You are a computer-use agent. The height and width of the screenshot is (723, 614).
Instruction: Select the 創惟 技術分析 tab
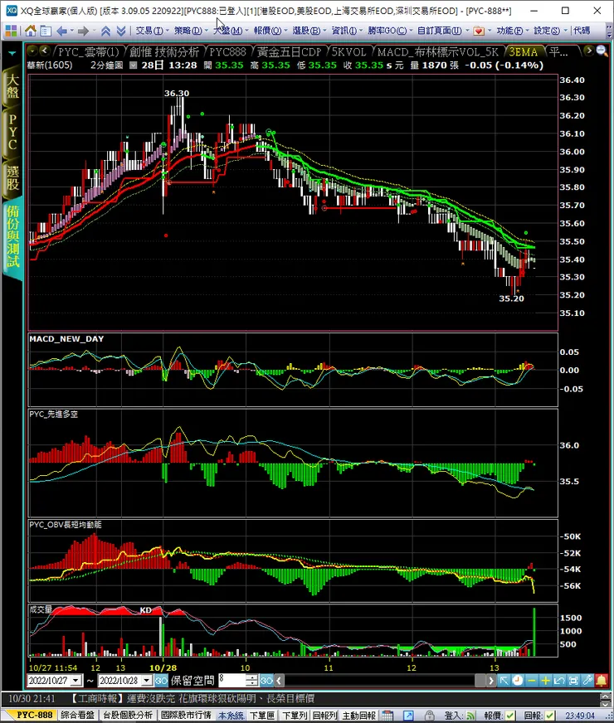coord(164,52)
